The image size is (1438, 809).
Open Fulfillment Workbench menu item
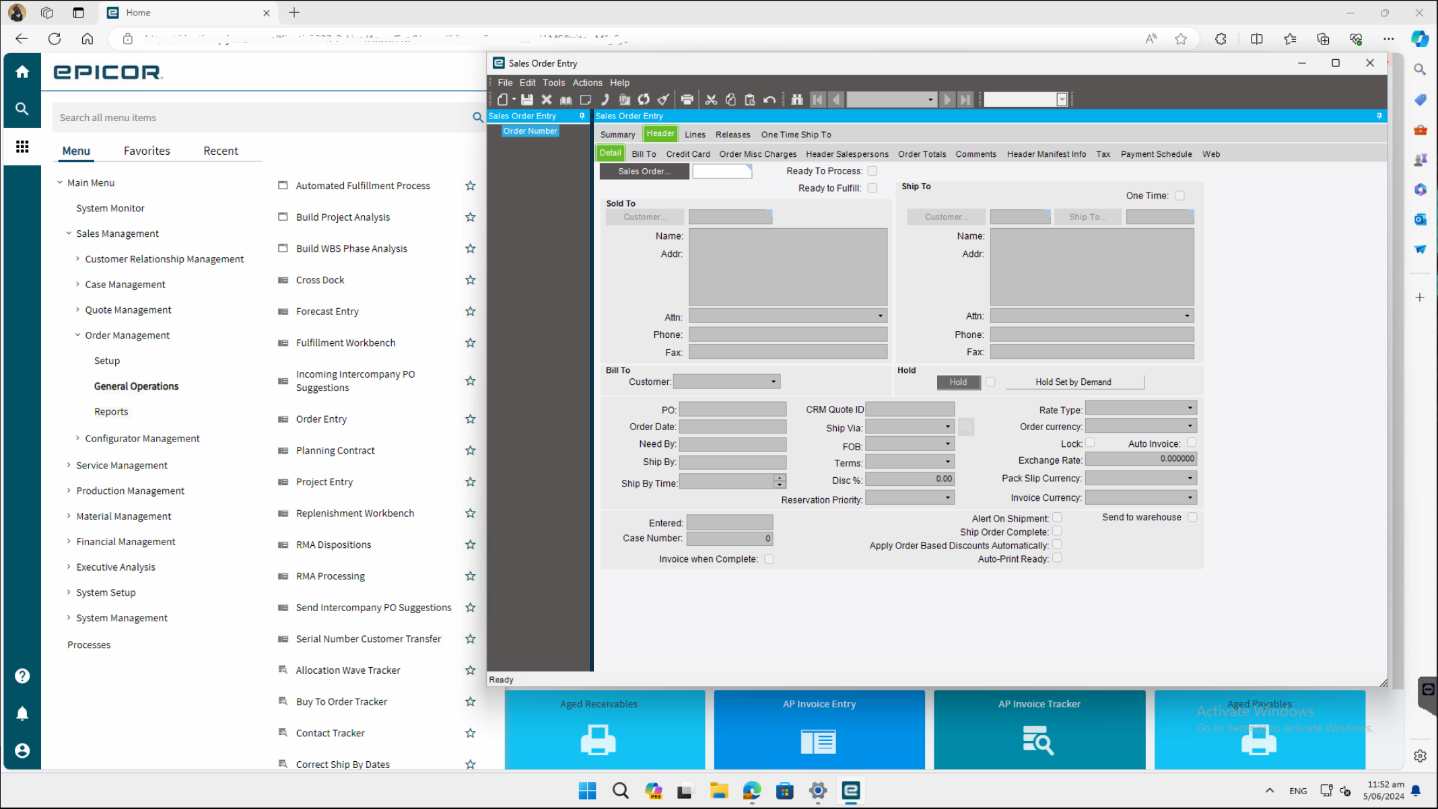pyautogui.click(x=345, y=343)
